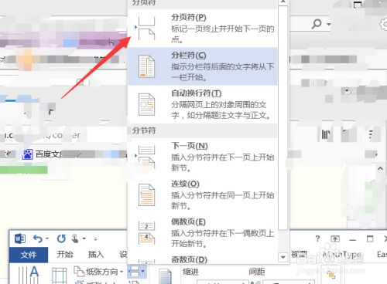Open the search dropdown arrow in browser window

[328, 24]
